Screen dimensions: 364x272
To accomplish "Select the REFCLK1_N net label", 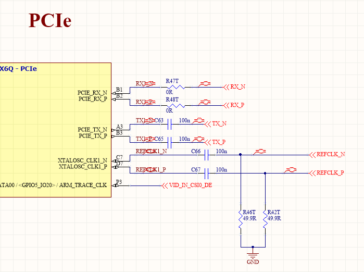I will tap(152, 151).
